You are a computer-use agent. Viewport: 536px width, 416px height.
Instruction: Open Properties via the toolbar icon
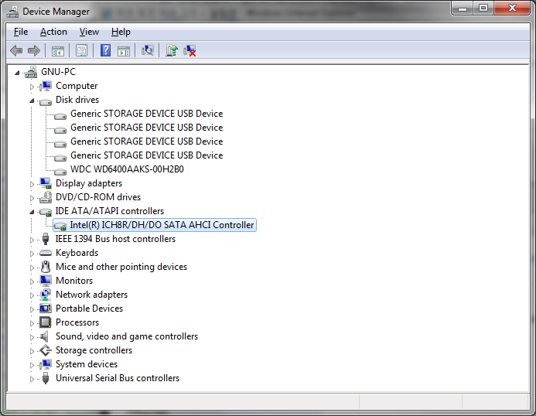point(81,51)
